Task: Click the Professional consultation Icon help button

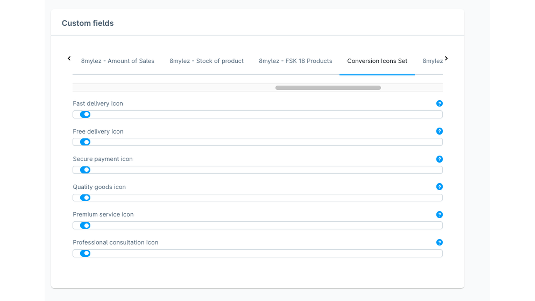Action: click(439, 242)
